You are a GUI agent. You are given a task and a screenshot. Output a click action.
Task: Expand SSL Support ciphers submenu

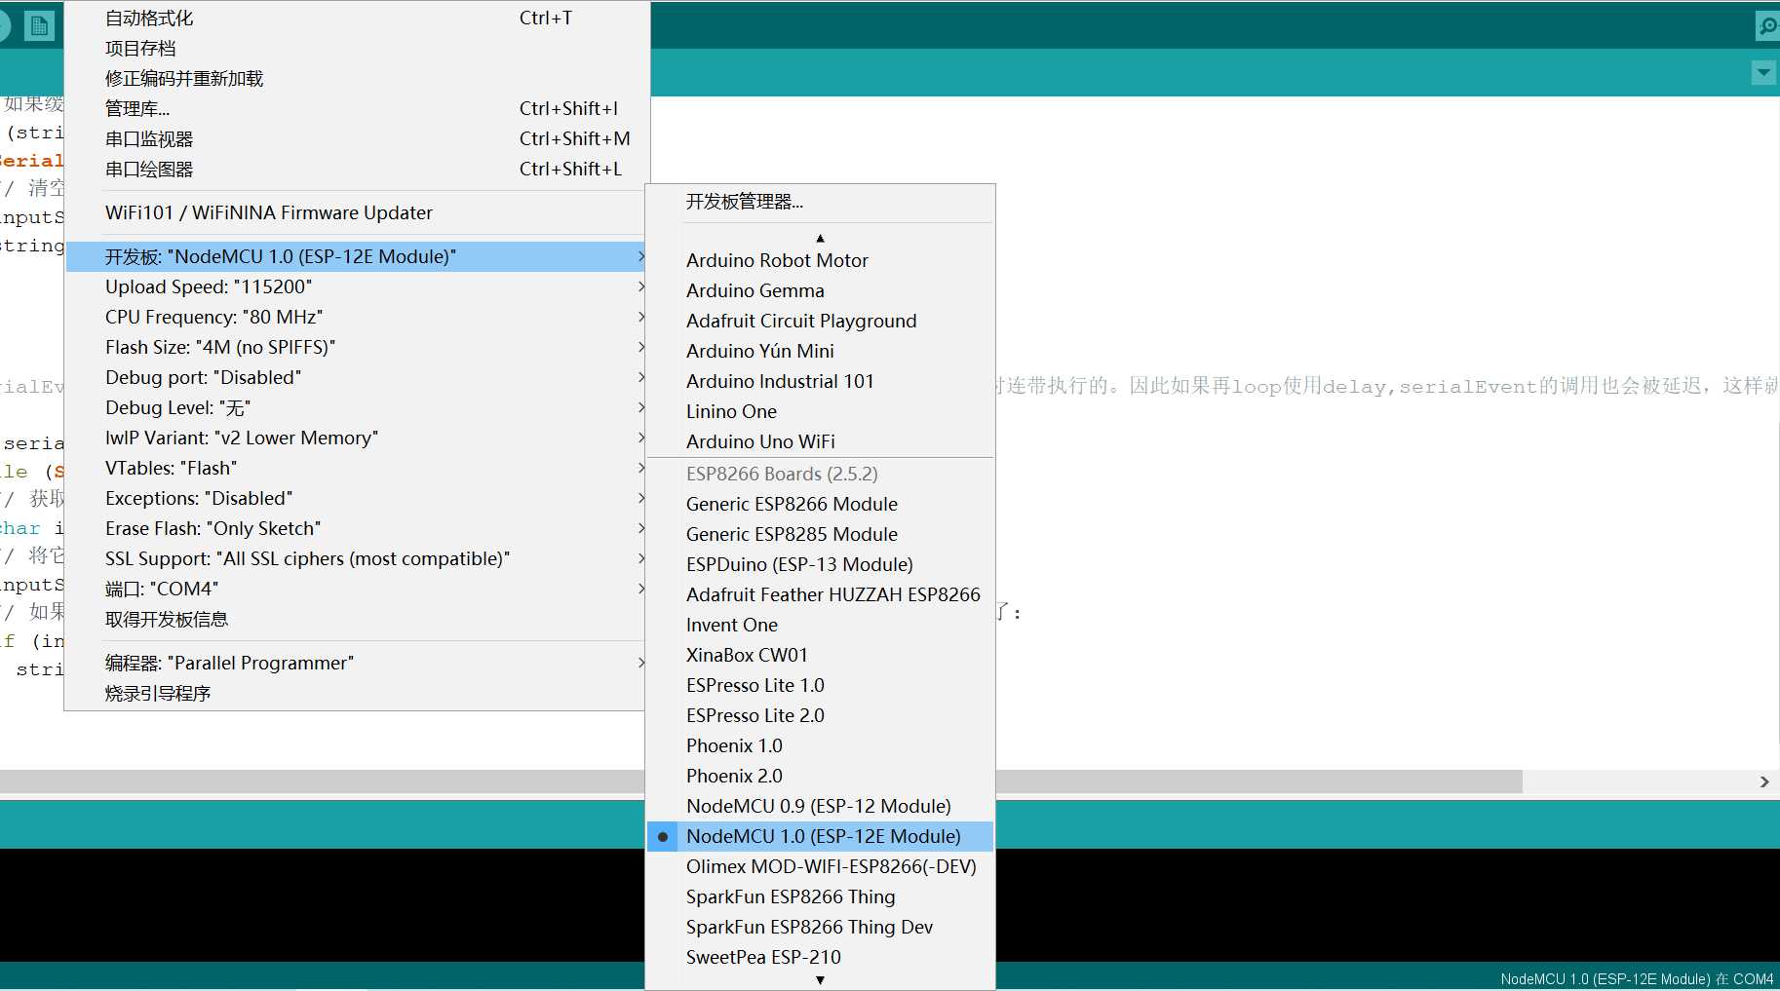coord(357,558)
